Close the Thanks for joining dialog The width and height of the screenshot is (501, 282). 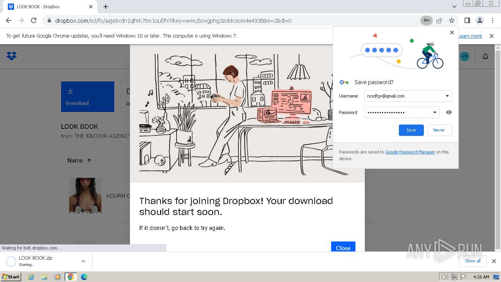tap(343, 247)
